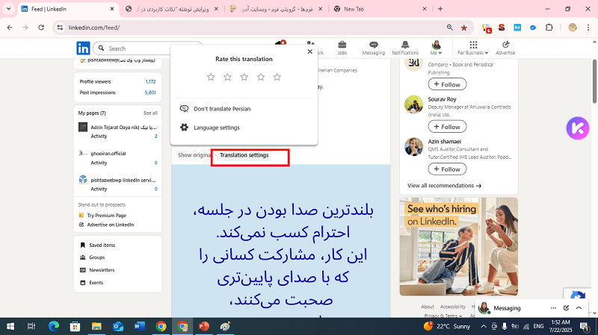The height and width of the screenshot is (335, 598).
Task: Click Show original link
Action: pyautogui.click(x=194, y=155)
